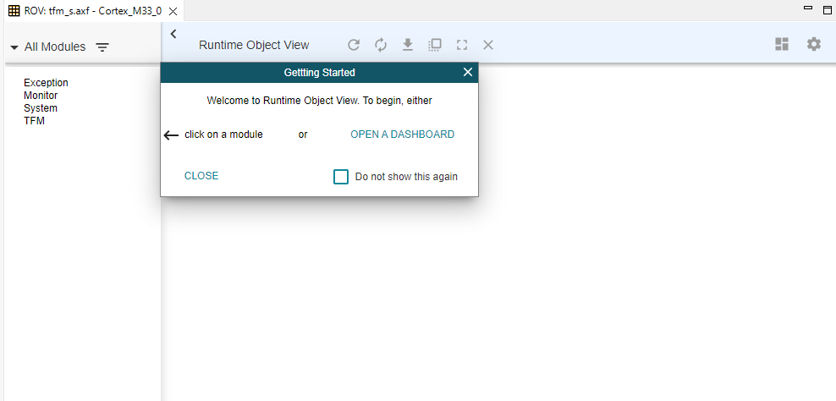
Task: Click the download/save icon in the toolbar
Action: coord(407,45)
